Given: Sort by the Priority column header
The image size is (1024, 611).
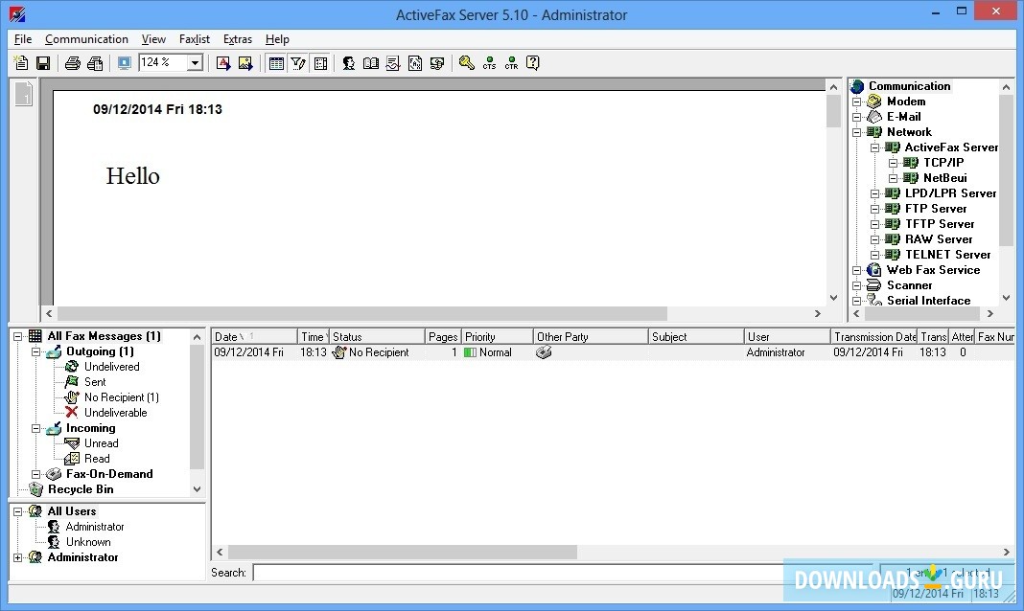Looking at the screenshot, I should [498, 337].
